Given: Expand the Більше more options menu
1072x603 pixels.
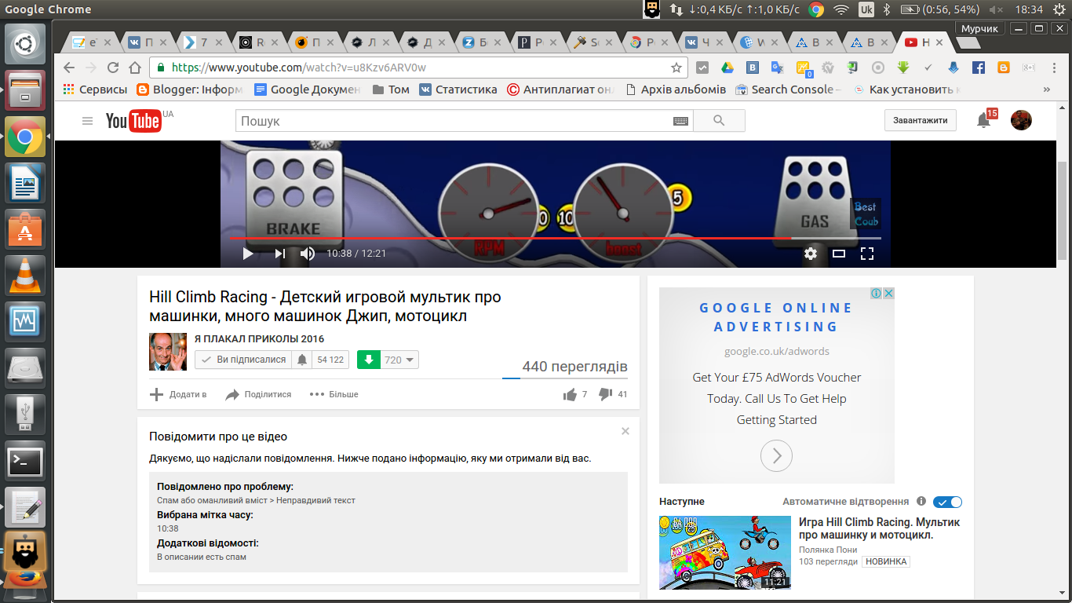Looking at the screenshot, I should 334,394.
